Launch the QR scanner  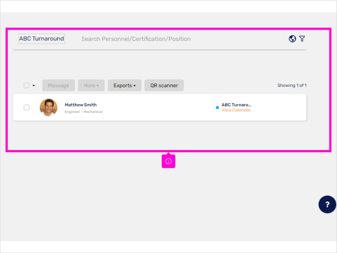click(164, 86)
